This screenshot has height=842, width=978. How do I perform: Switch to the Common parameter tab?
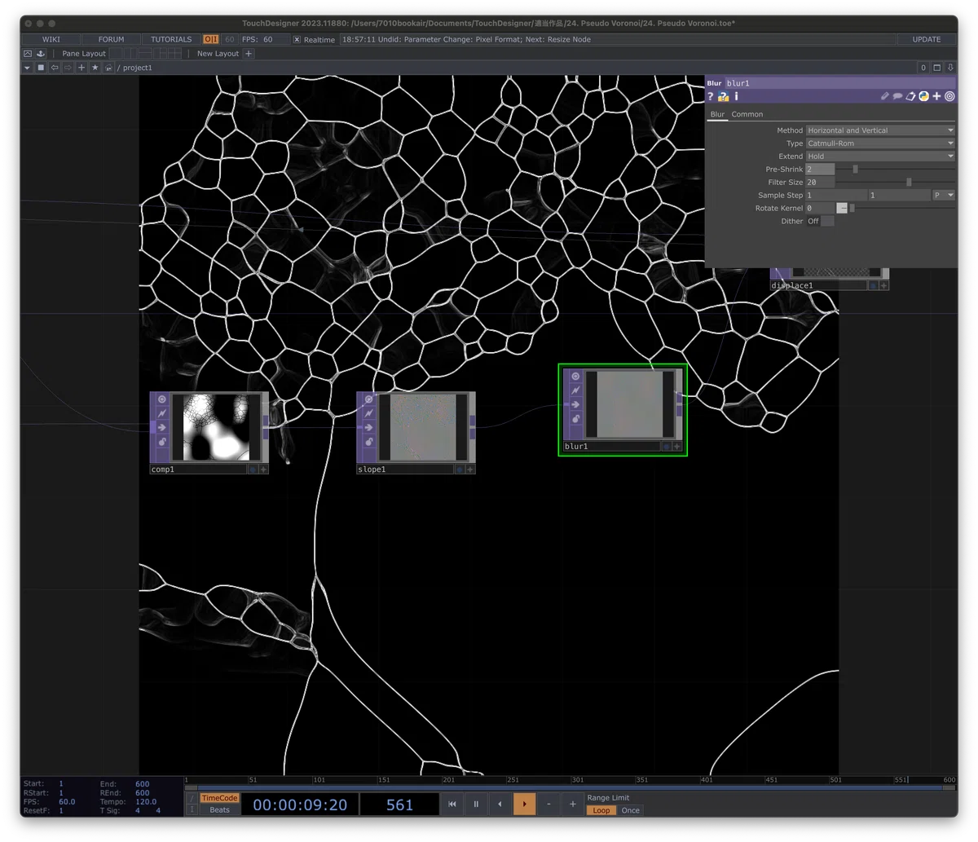(x=747, y=114)
